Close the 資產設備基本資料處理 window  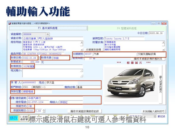(164, 23)
